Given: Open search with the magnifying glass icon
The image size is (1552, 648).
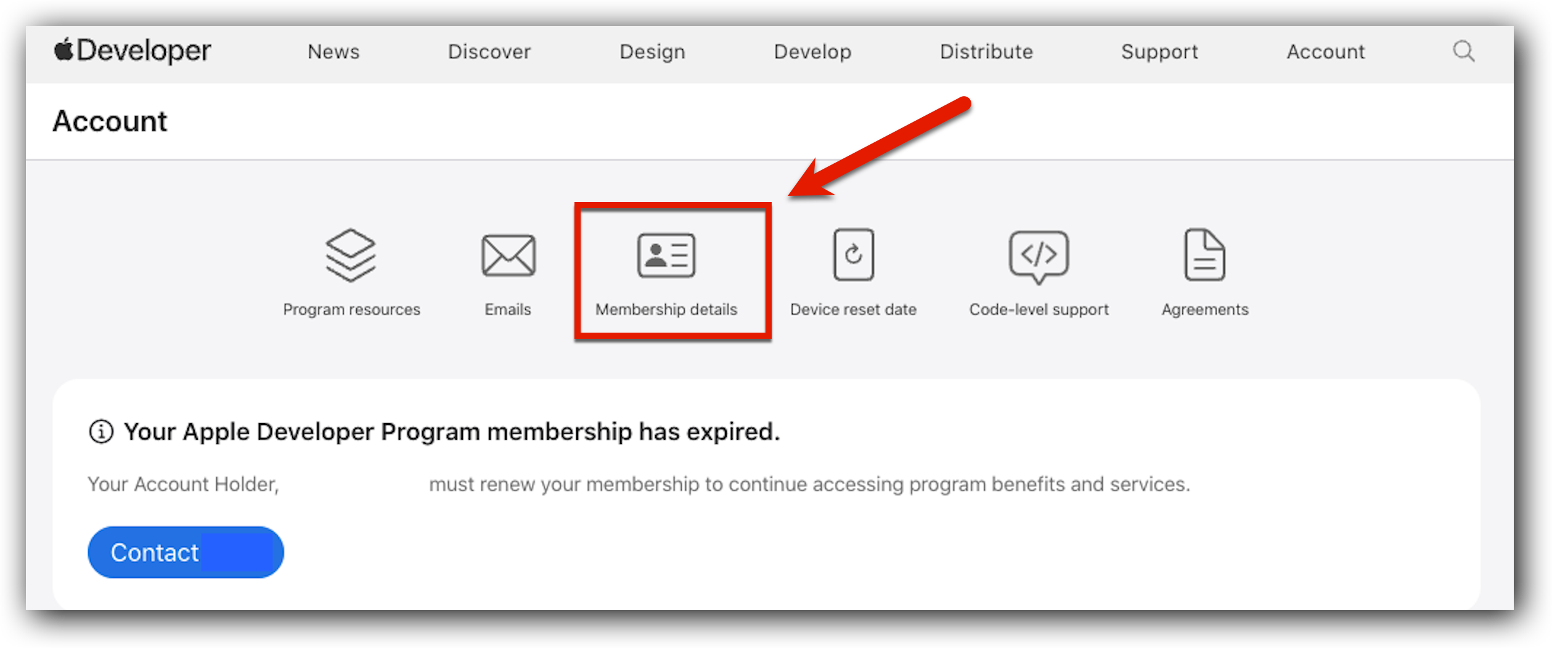Looking at the screenshot, I should [1464, 51].
